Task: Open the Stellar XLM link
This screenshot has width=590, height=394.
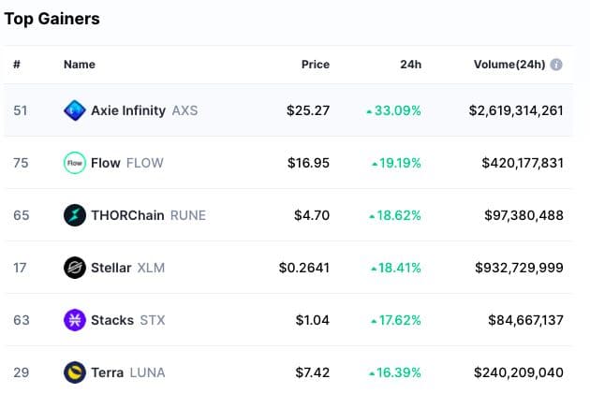Action: point(126,268)
